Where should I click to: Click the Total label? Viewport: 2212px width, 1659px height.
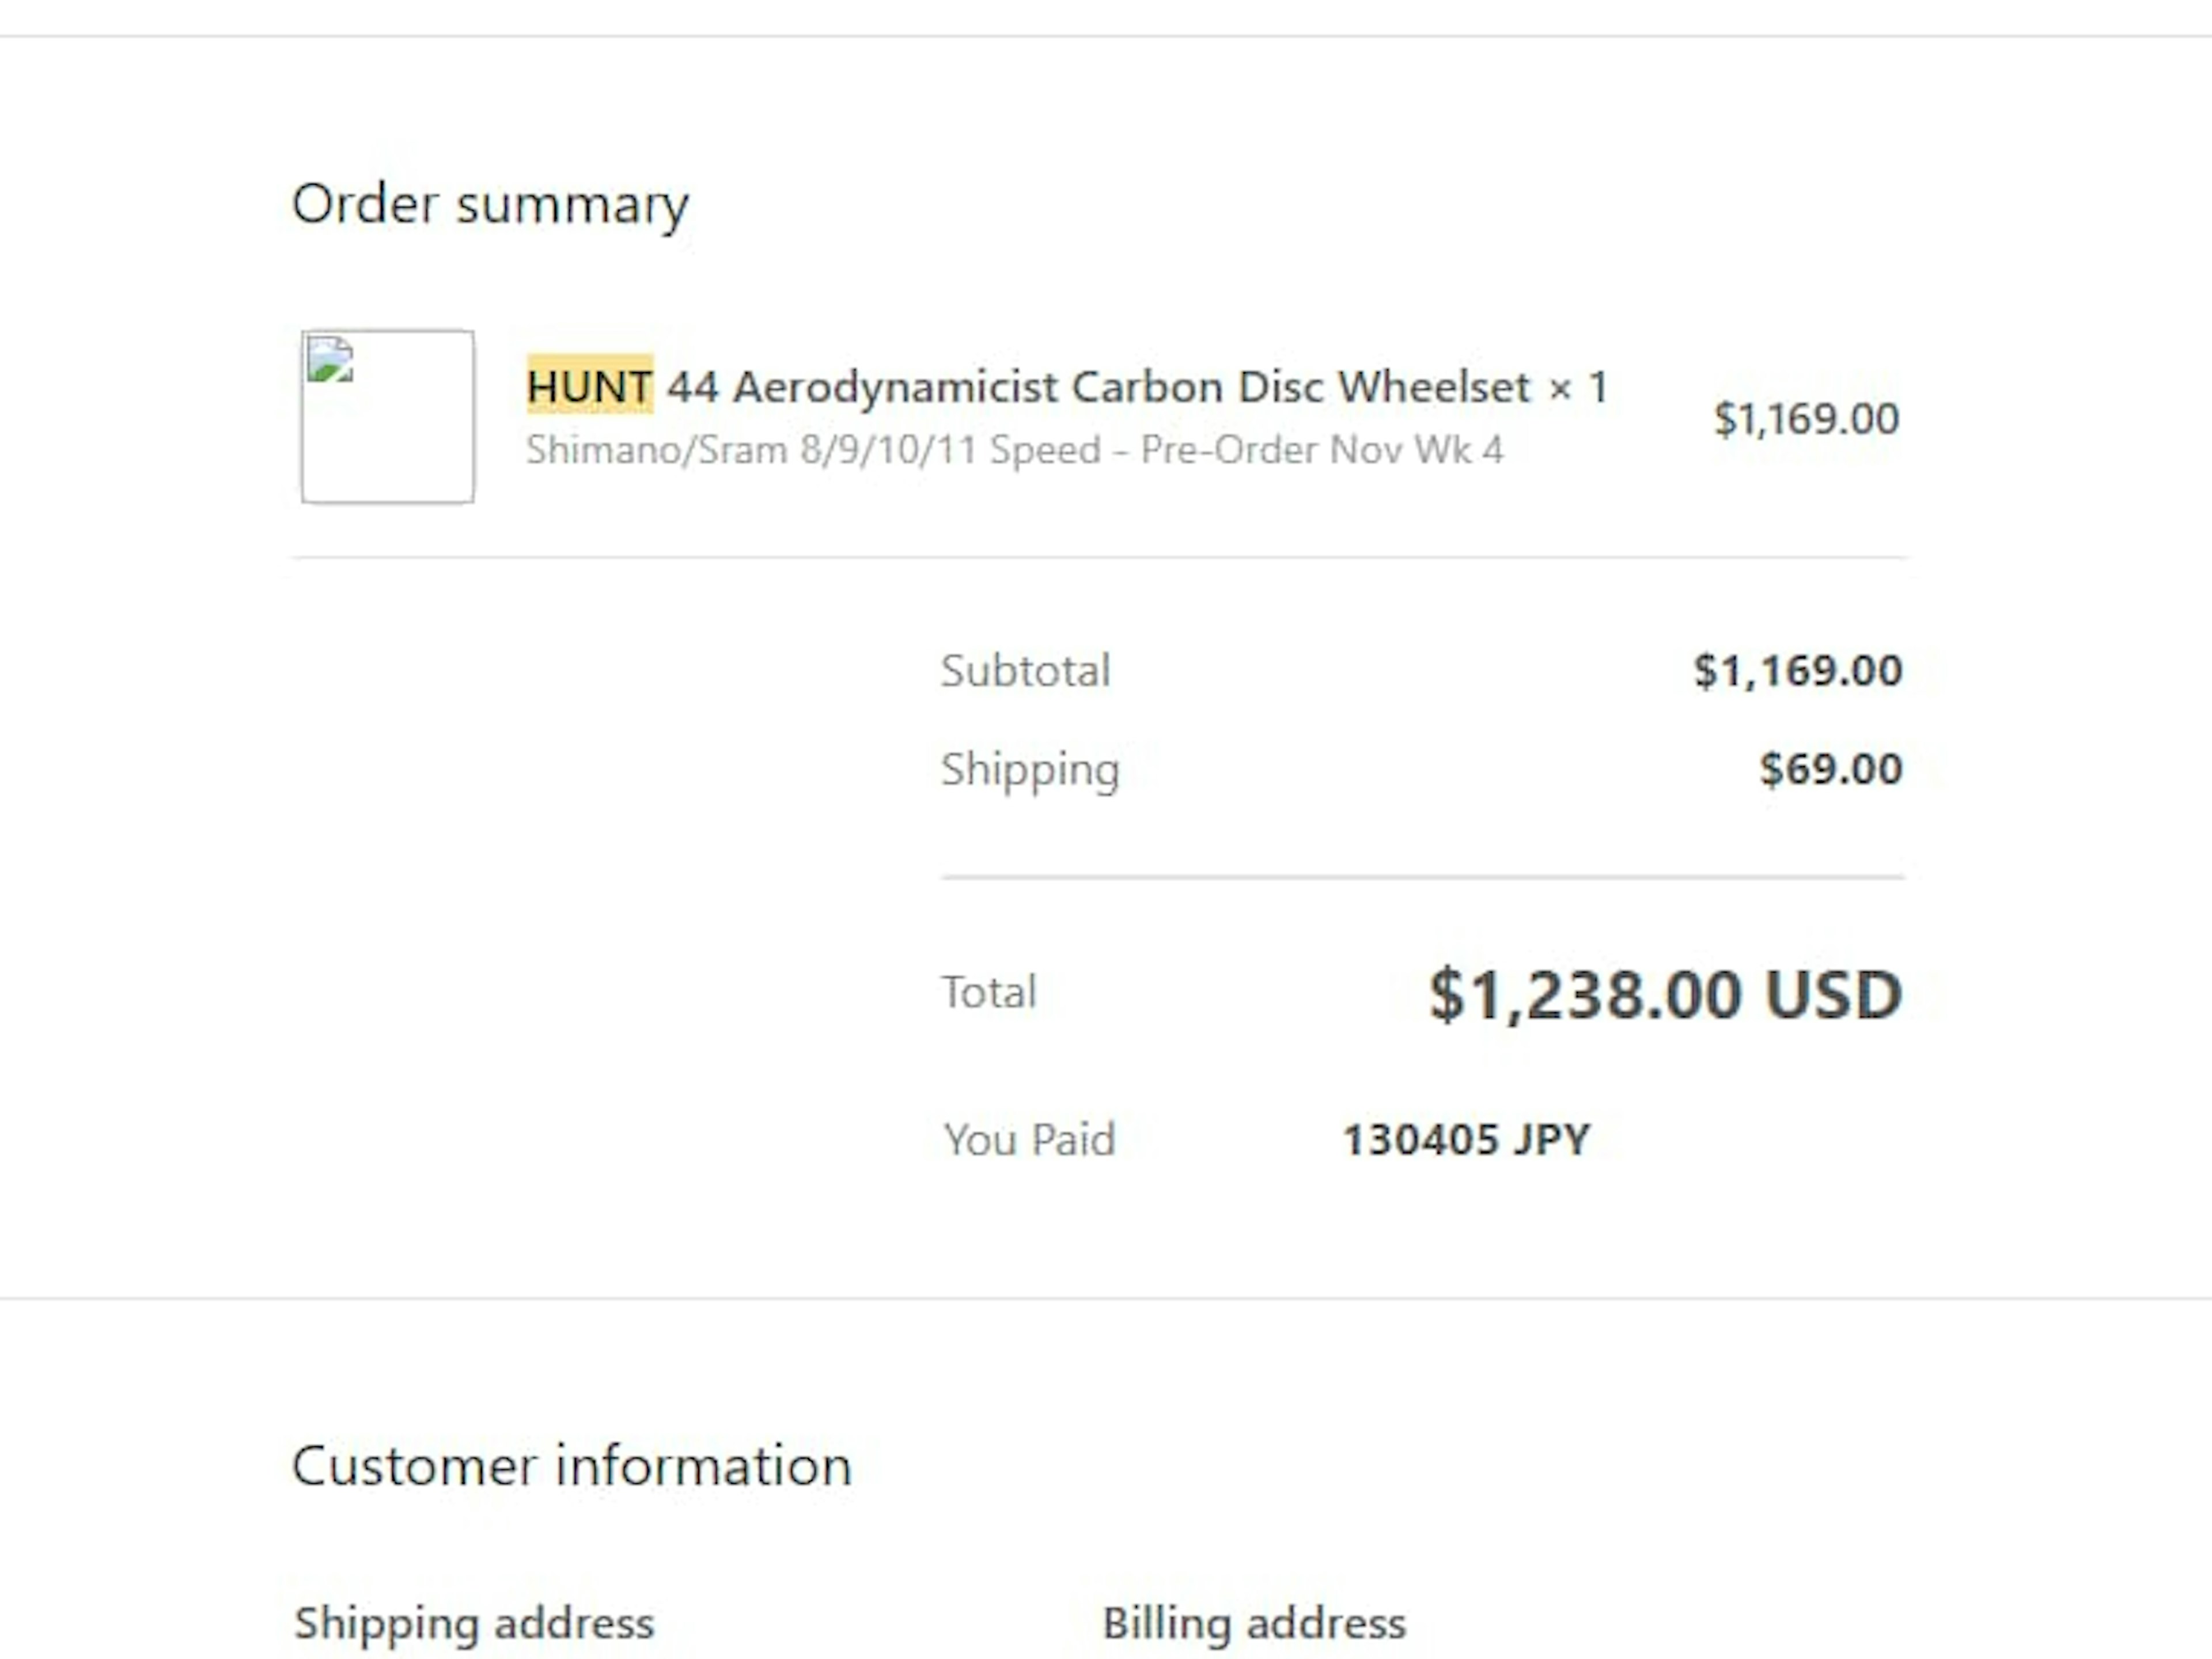point(989,992)
